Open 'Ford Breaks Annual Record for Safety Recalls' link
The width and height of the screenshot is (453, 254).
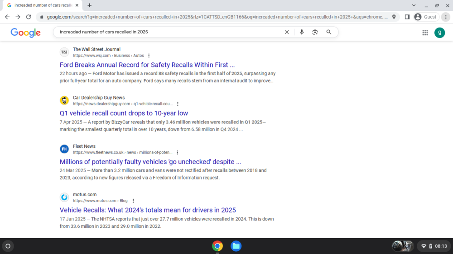[147, 65]
